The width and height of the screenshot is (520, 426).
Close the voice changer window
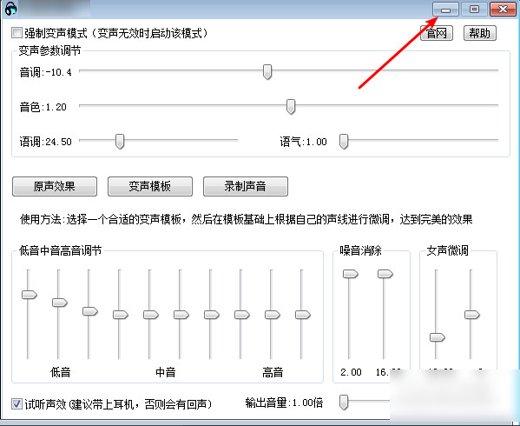[504, 10]
